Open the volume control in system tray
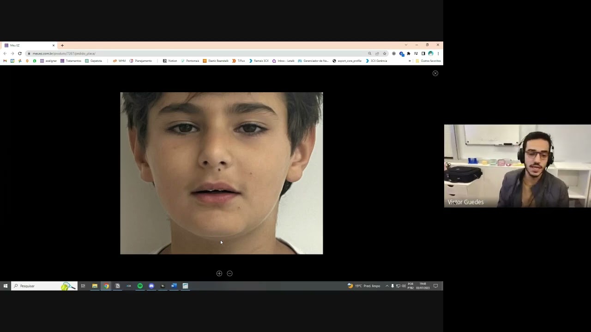 [404, 286]
